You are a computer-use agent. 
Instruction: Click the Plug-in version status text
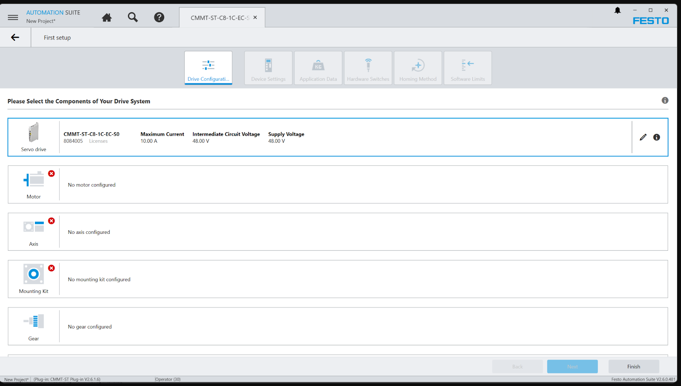(67, 379)
